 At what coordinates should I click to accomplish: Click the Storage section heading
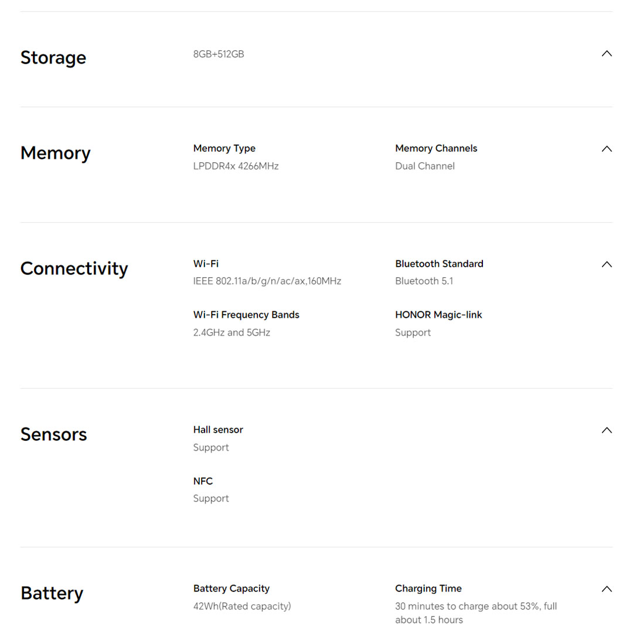[53, 57]
